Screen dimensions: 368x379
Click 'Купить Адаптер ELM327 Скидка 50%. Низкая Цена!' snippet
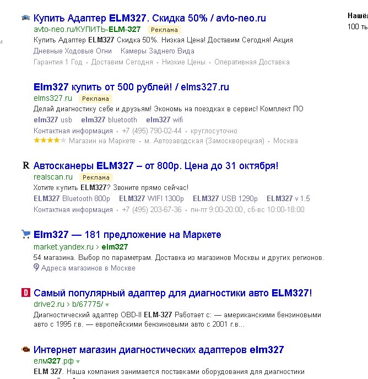(x=163, y=40)
